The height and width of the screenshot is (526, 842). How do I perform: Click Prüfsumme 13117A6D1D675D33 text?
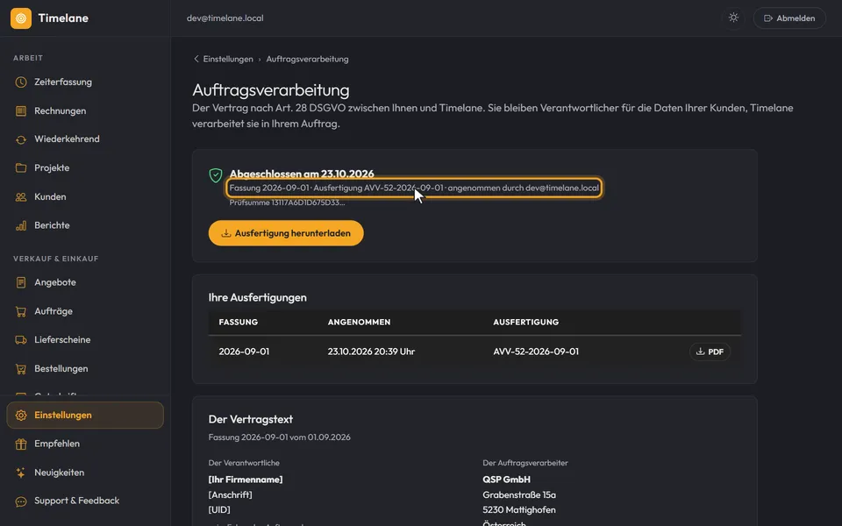coord(287,203)
